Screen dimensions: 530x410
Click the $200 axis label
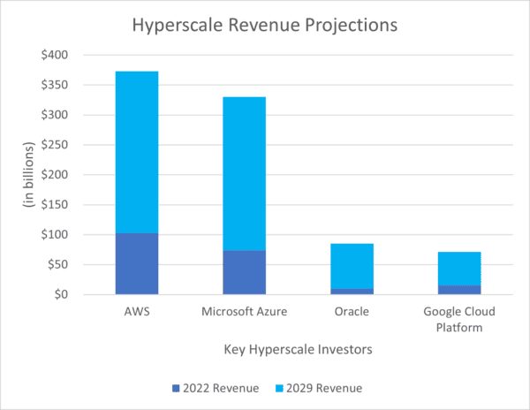55,175
